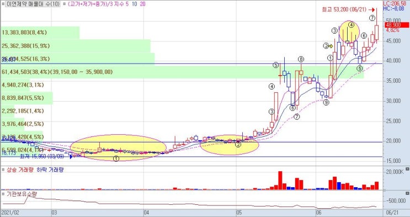Maximize the volume panel with its corner icon
Image resolution: width=410 pixels, height=217 pixels.
pyautogui.click(x=407, y=169)
